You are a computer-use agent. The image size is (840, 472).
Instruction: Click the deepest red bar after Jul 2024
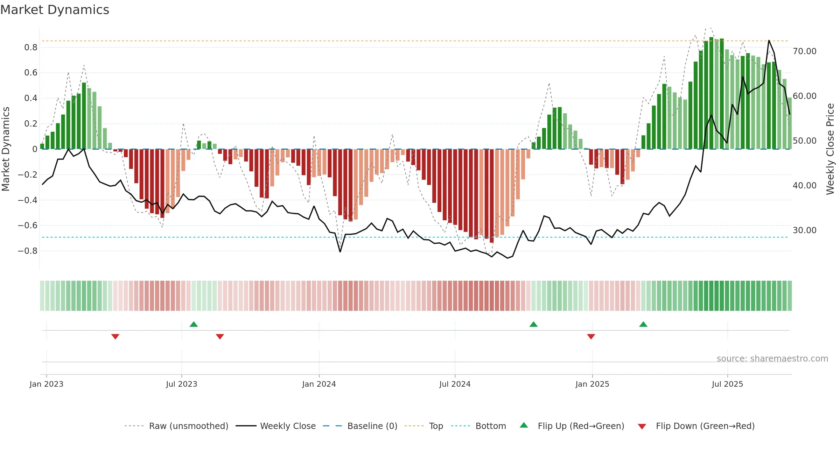[x=492, y=196]
